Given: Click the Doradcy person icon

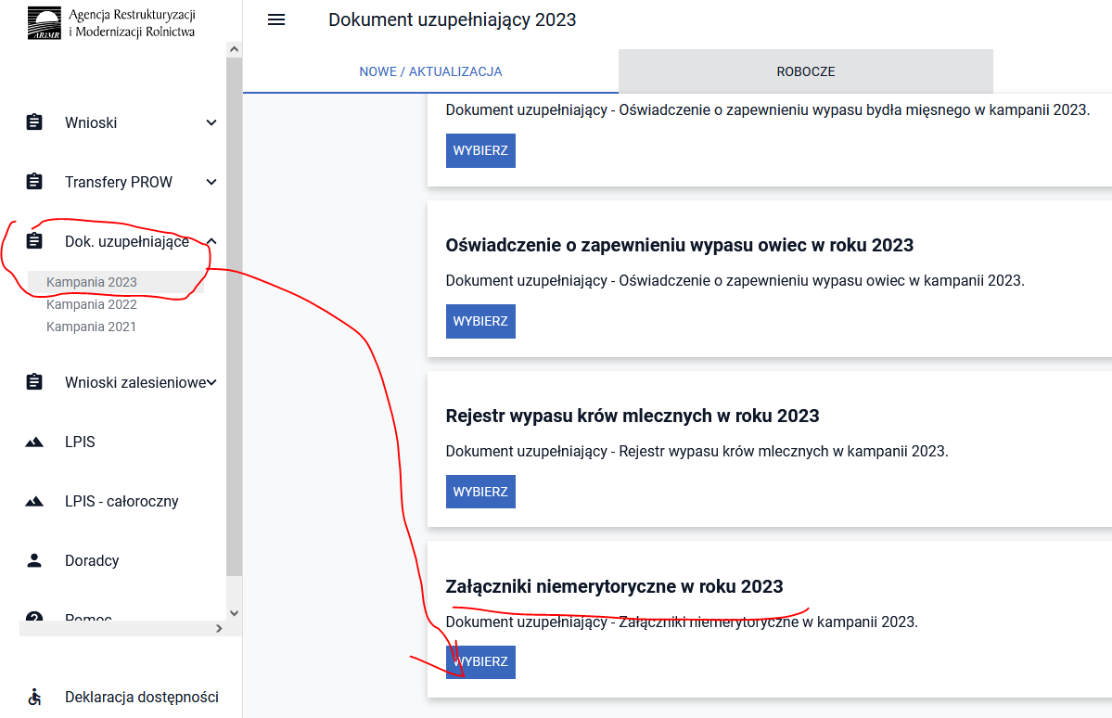Looking at the screenshot, I should click(34, 560).
